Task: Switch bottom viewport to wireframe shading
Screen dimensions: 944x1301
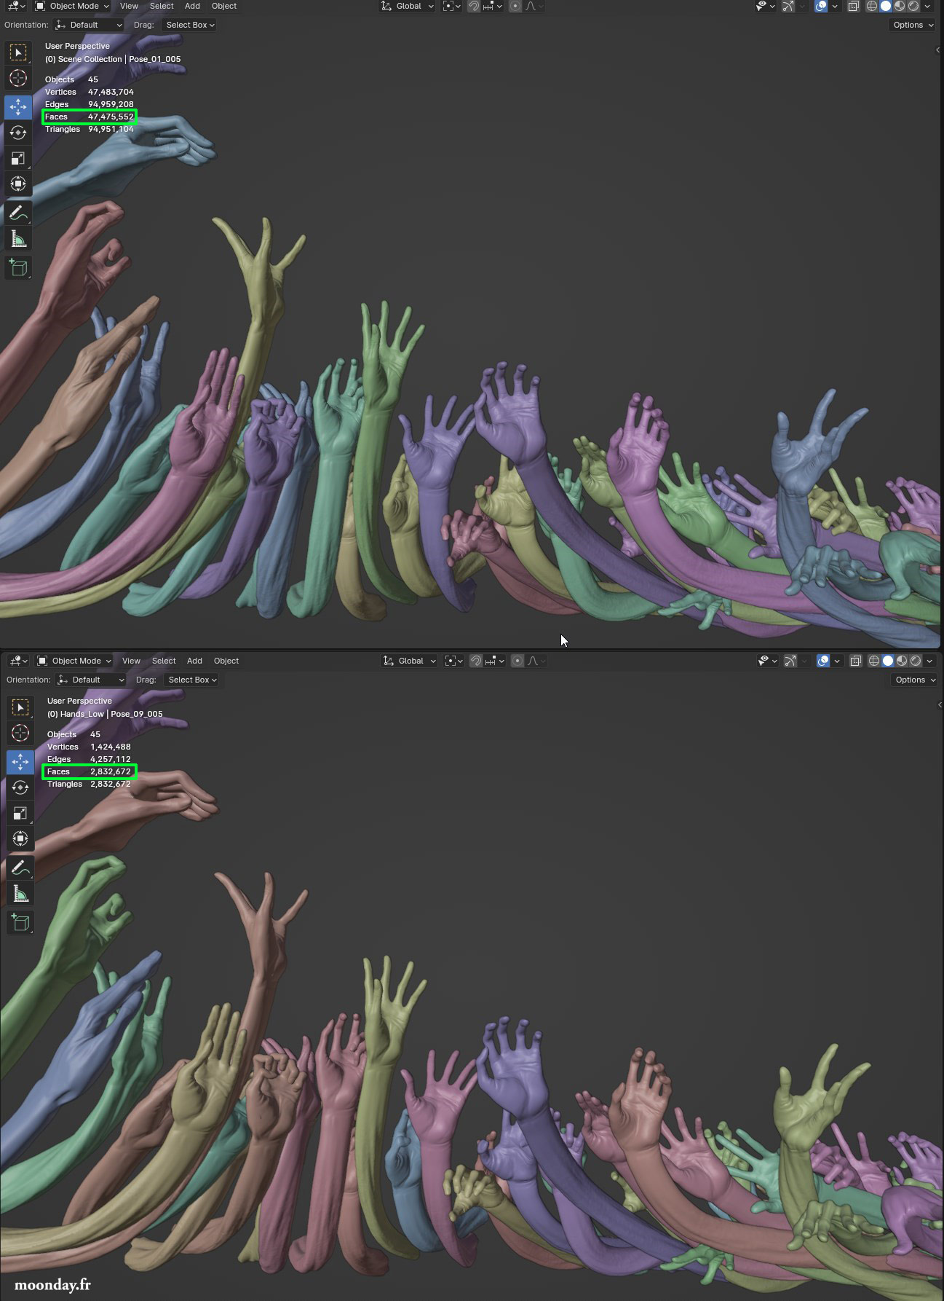Action: click(873, 661)
